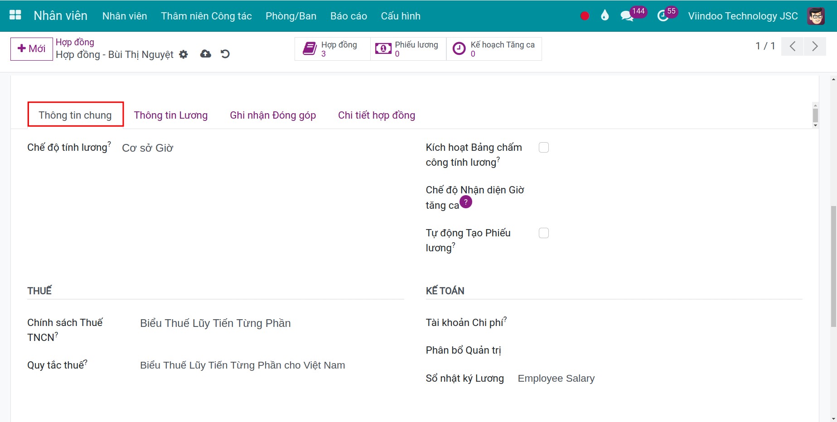Click the purple help icon near tăng ca
The height and width of the screenshot is (422, 837).
466,202
